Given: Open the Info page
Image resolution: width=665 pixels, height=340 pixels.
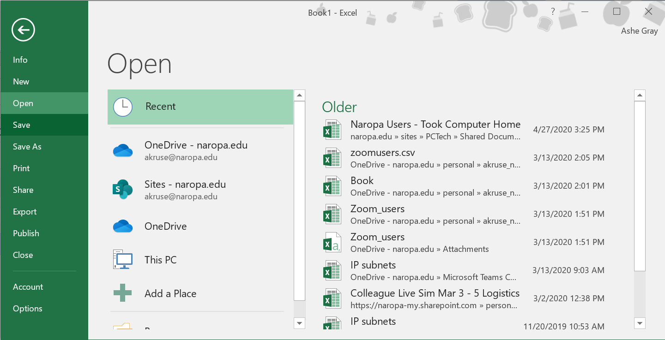Looking at the screenshot, I should point(44,60).
